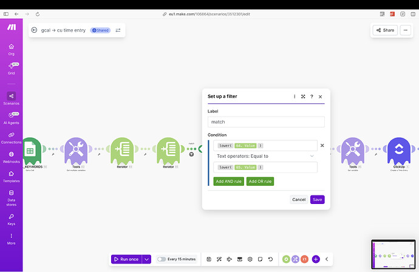Click the purple Tools favorite icon

[295, 259]
